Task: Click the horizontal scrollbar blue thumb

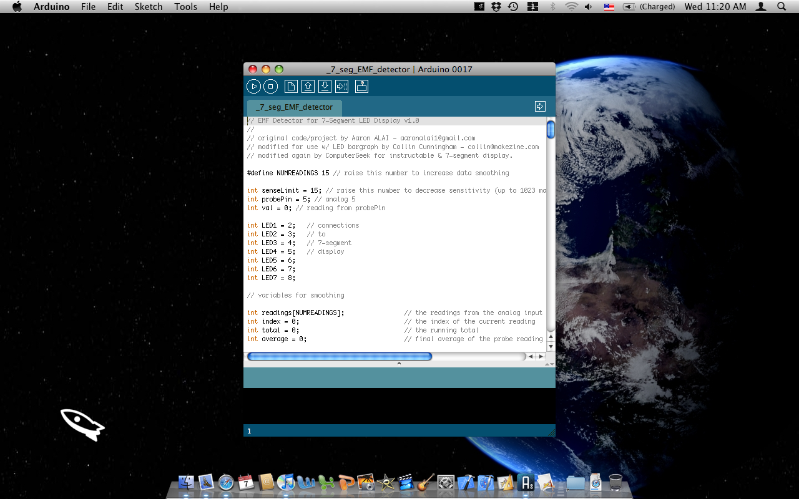Action: point(340,357)
